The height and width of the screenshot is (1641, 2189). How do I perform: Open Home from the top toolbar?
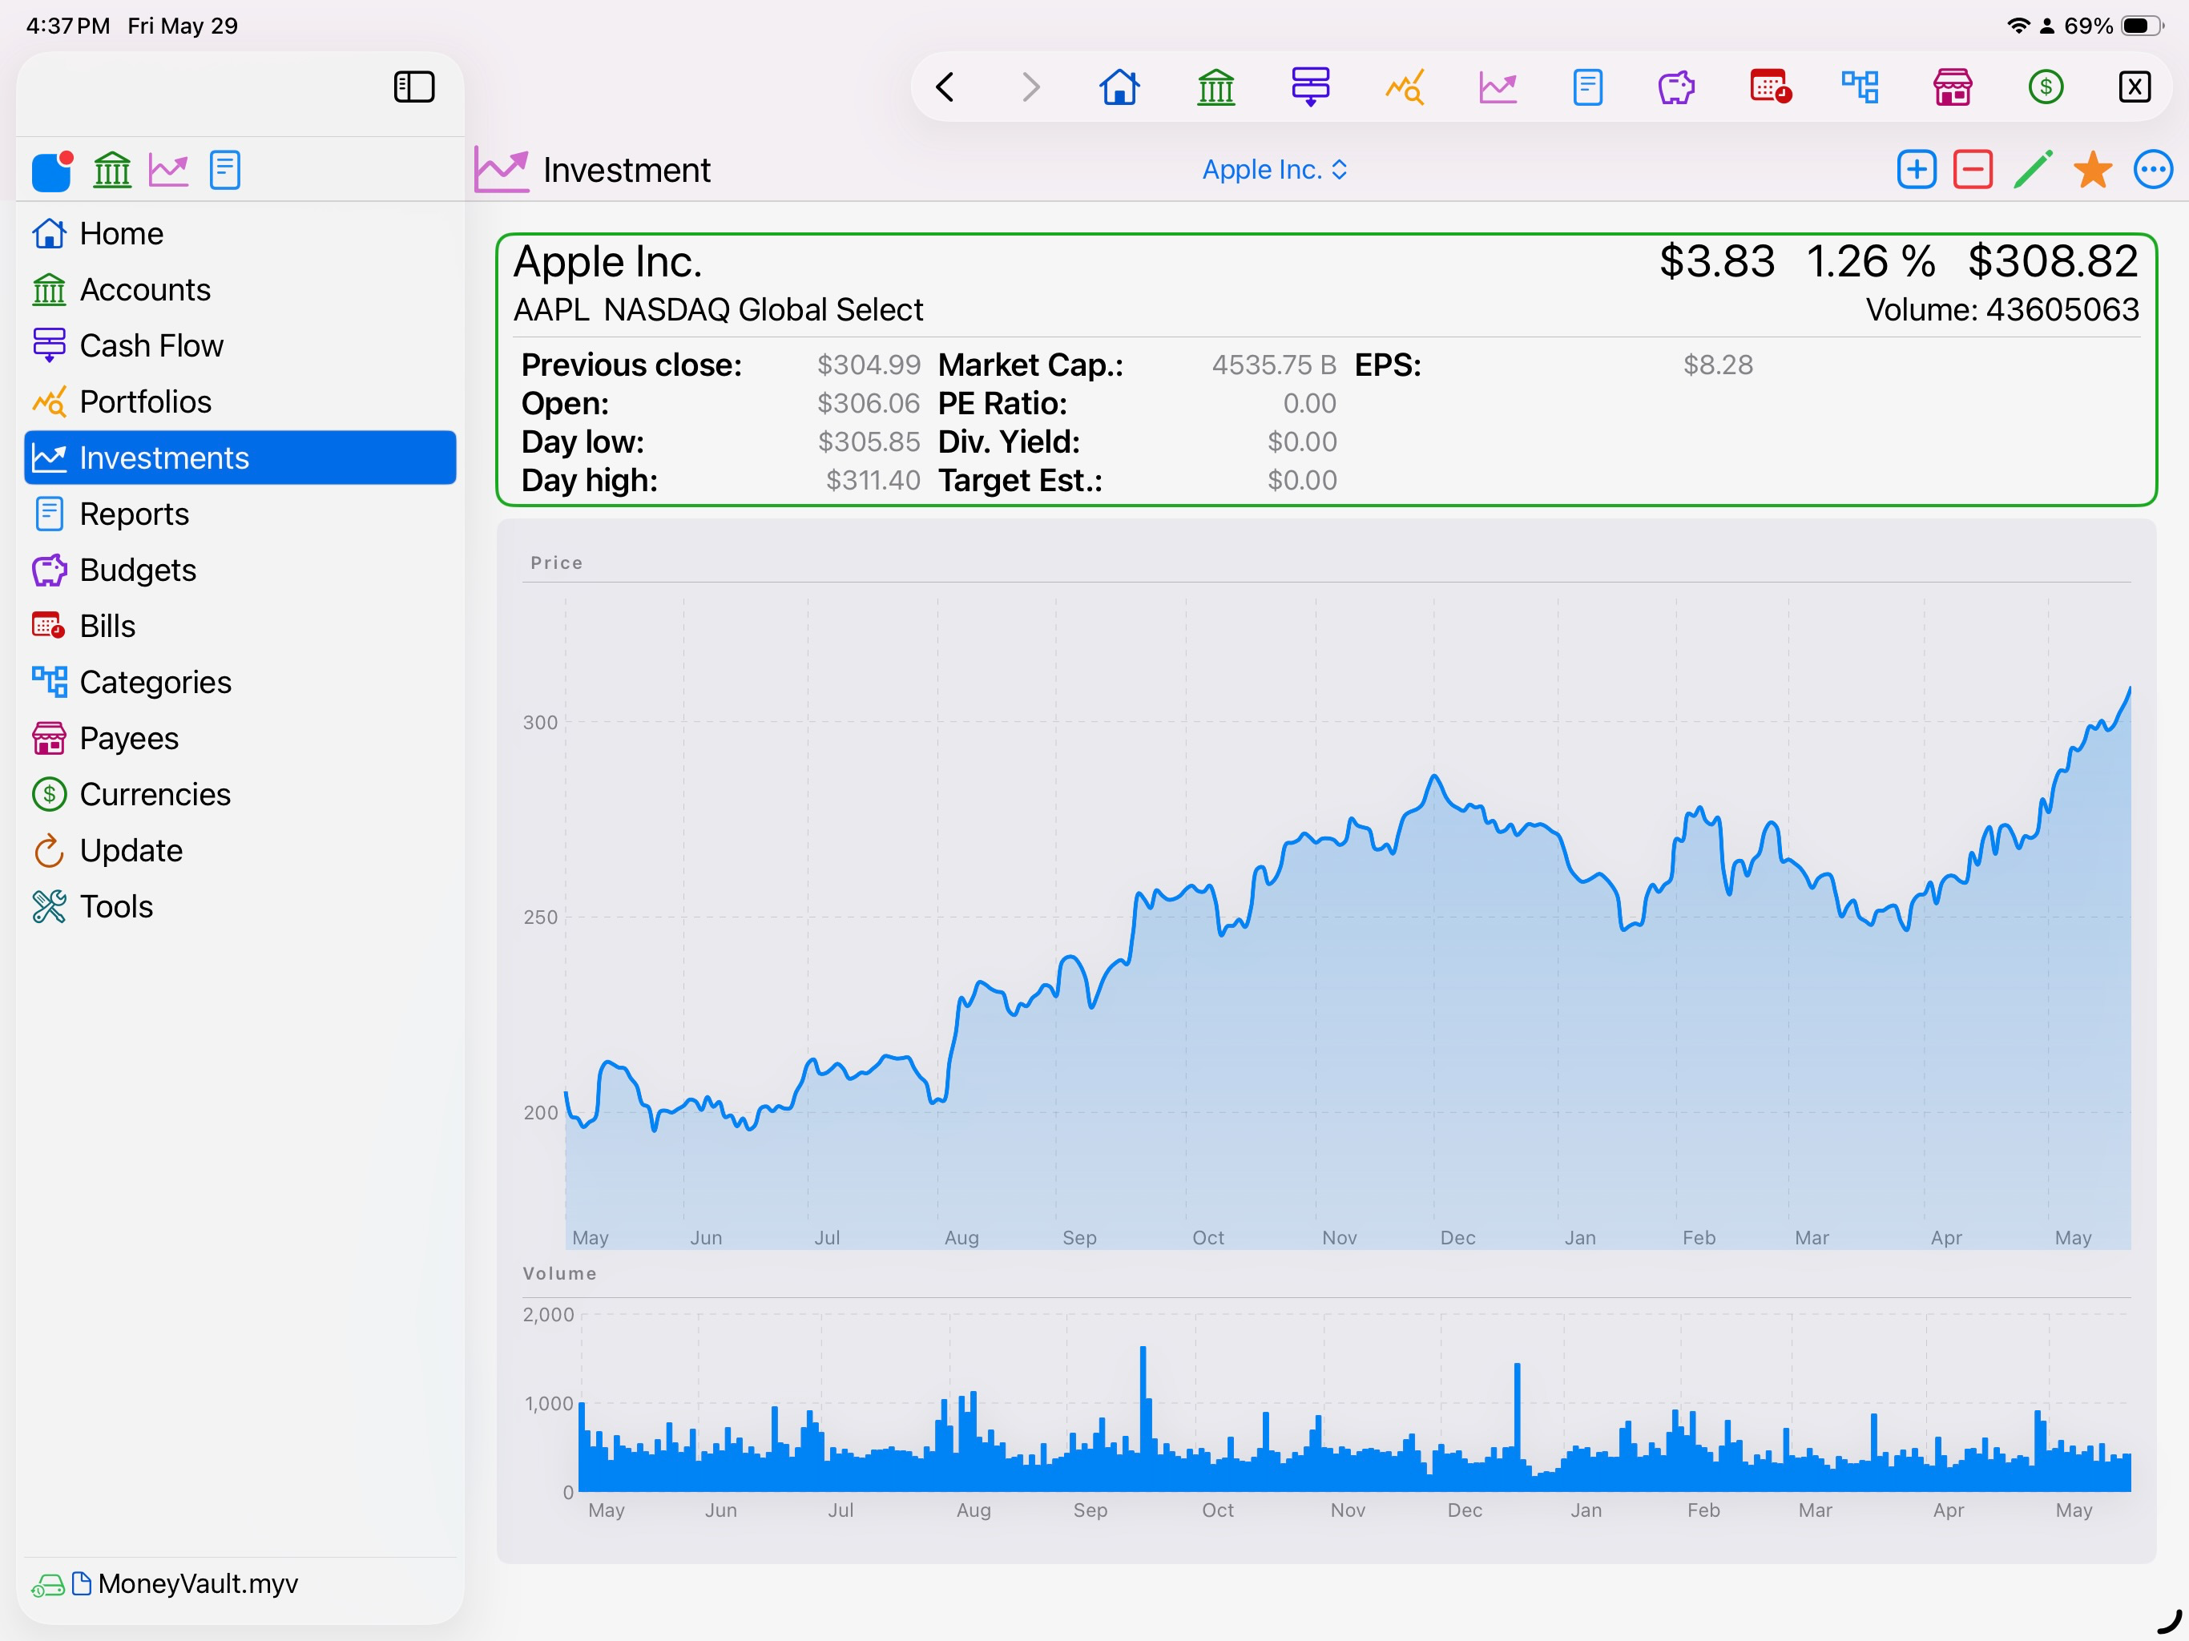[1119, 87]
